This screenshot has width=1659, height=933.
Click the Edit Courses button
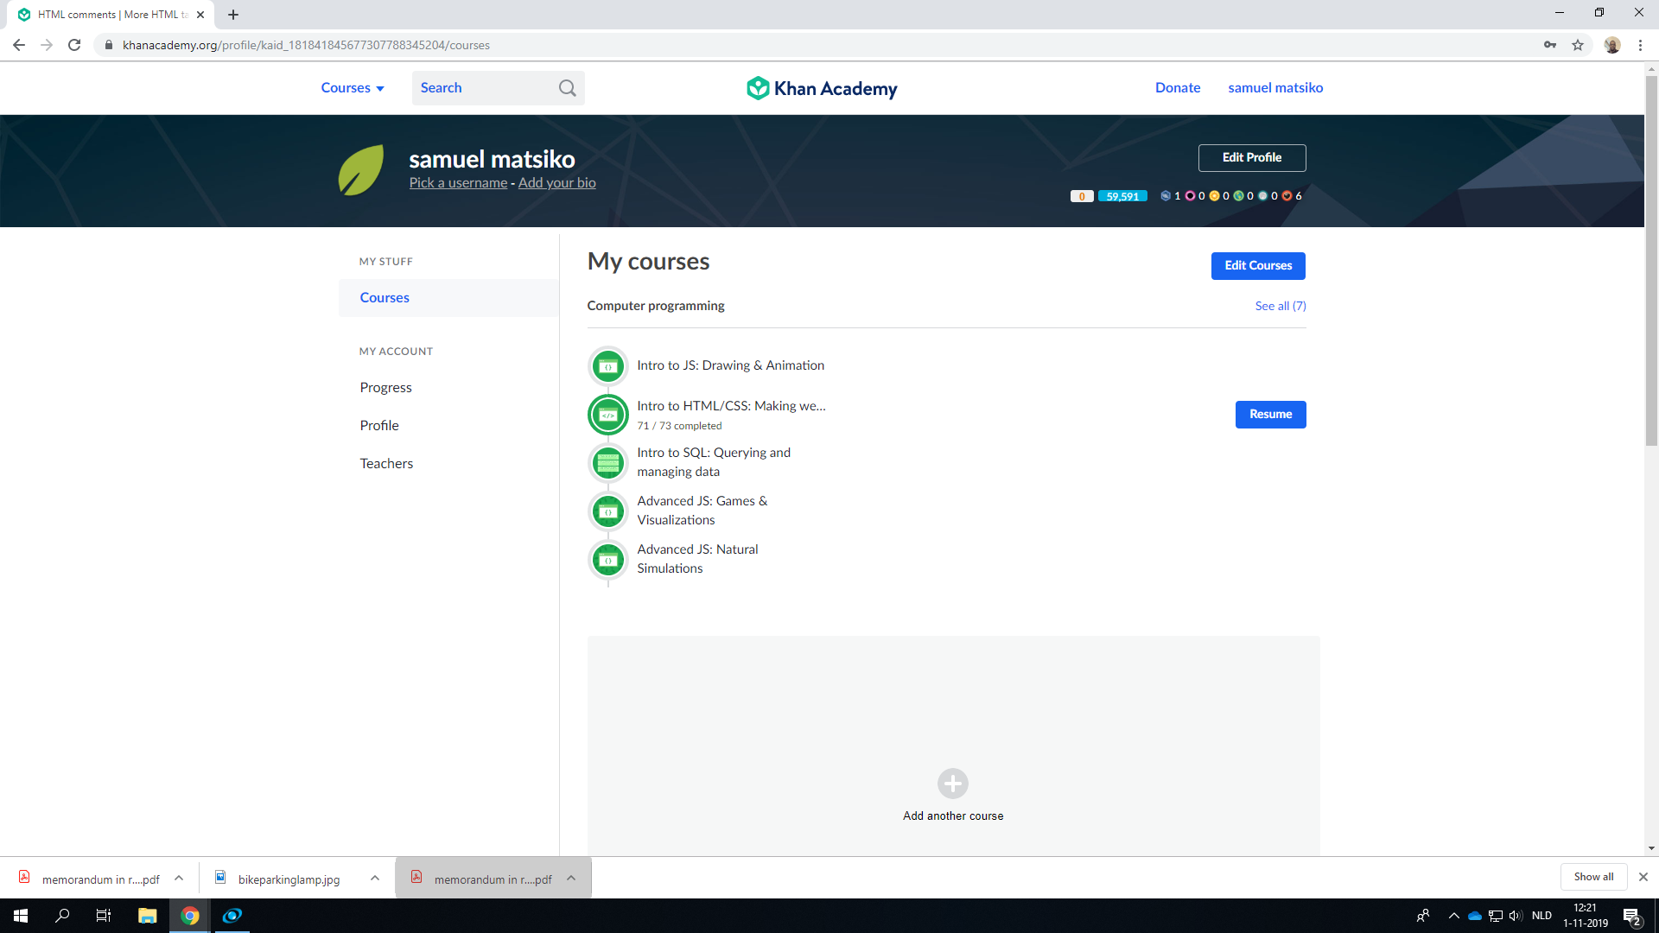point(1258,266)
